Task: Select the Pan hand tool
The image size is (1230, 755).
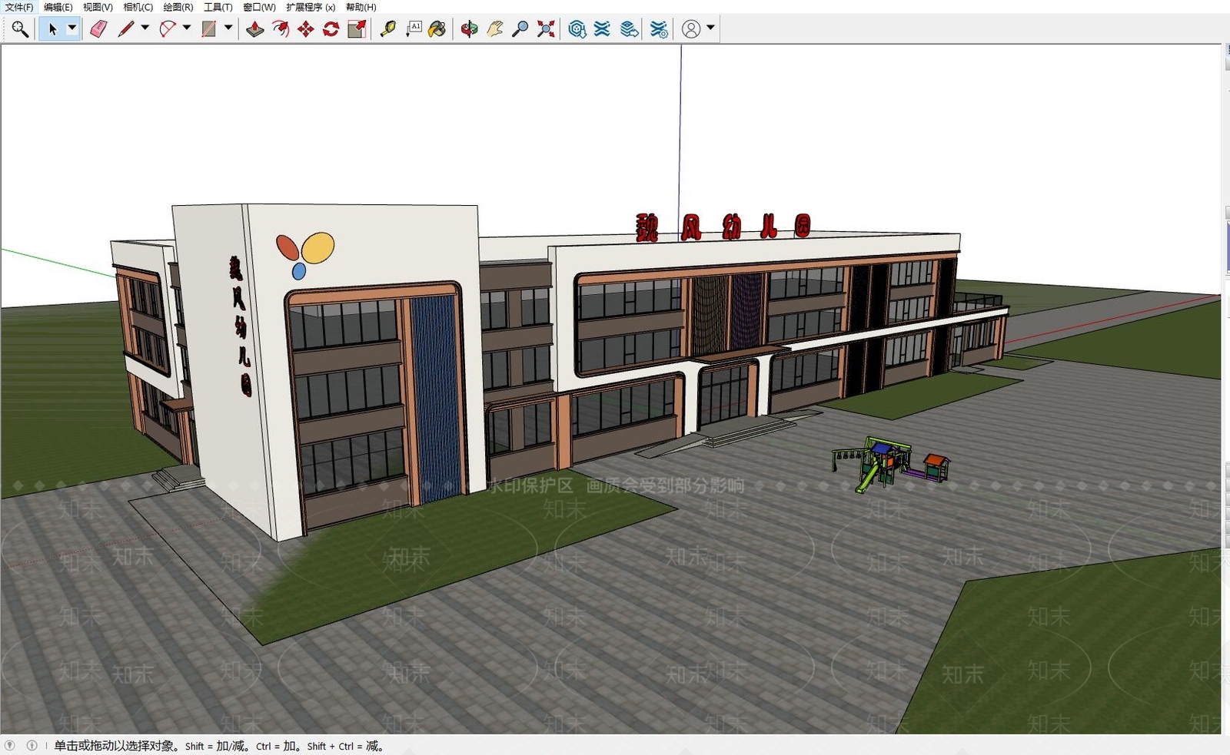Action: pyautogui.click(x=495, y=29)
